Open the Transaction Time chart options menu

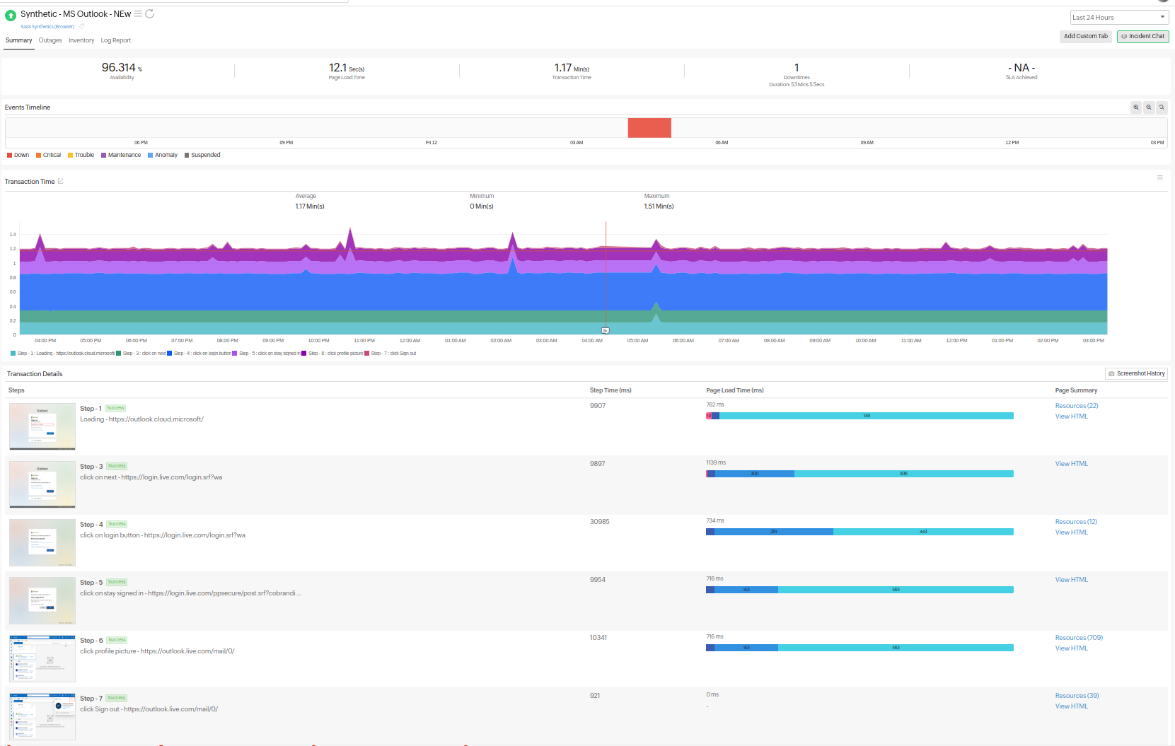pos(1160,177)
